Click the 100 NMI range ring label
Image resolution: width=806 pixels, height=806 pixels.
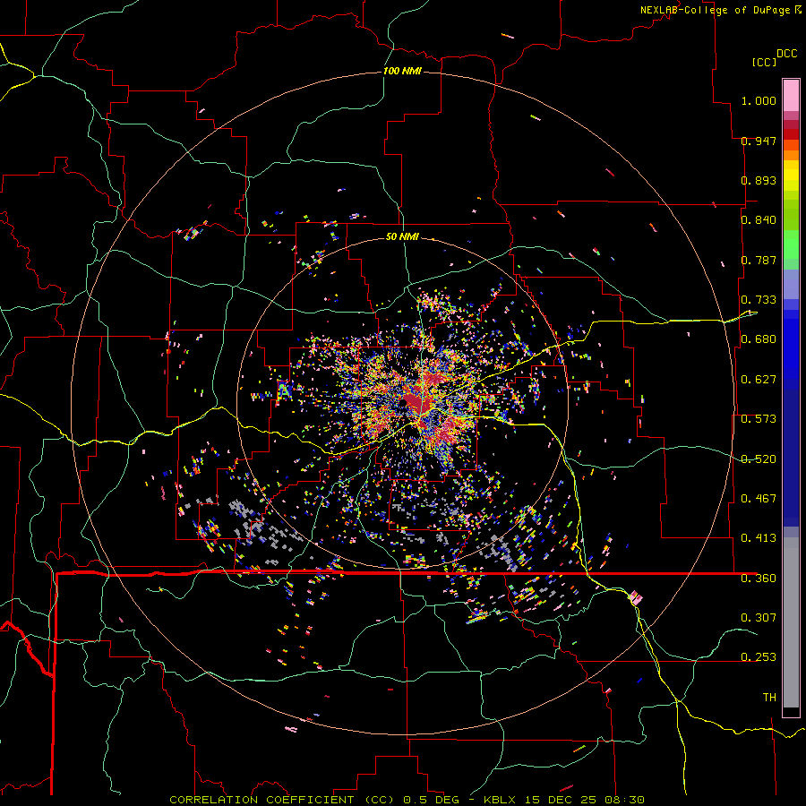click(402, 71)
